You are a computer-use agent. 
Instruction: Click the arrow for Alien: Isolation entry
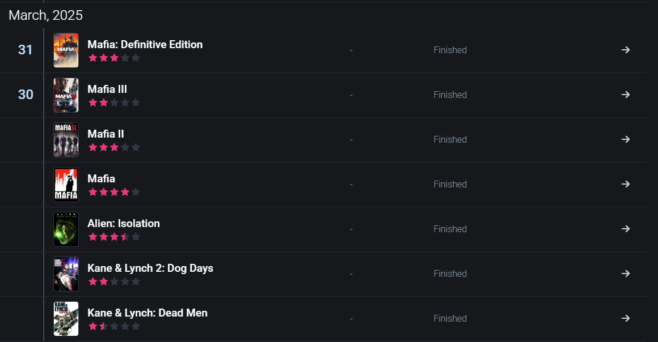[625, 229]
